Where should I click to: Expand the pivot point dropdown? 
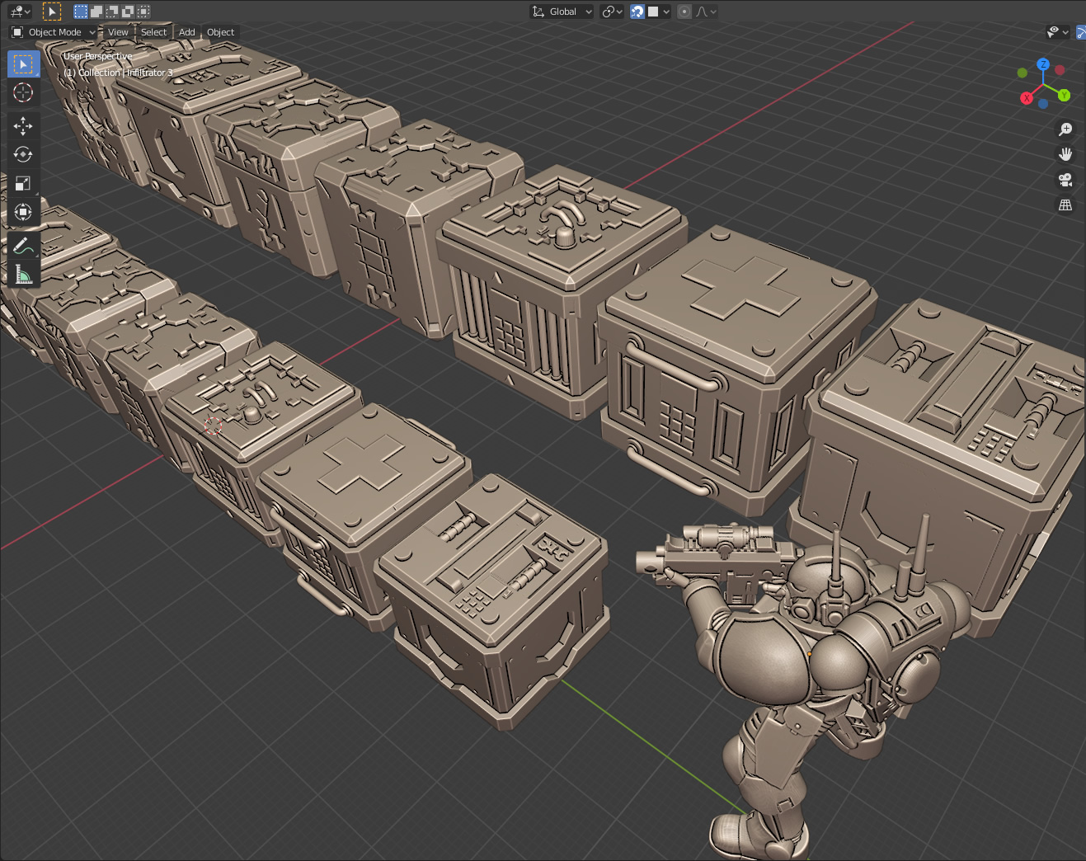coord(612,12)
